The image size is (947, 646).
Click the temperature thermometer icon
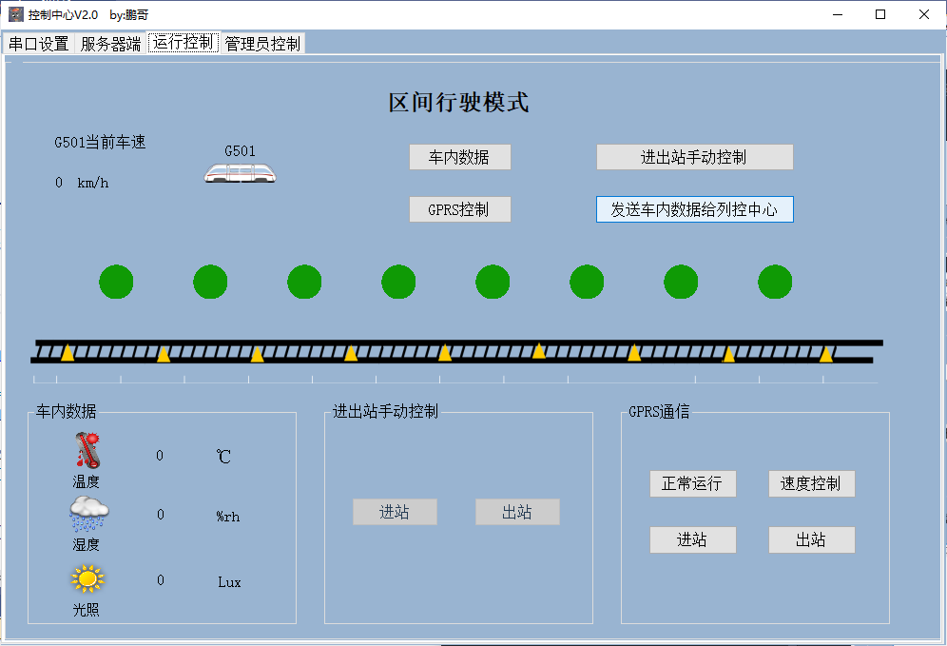coord(87,449)
